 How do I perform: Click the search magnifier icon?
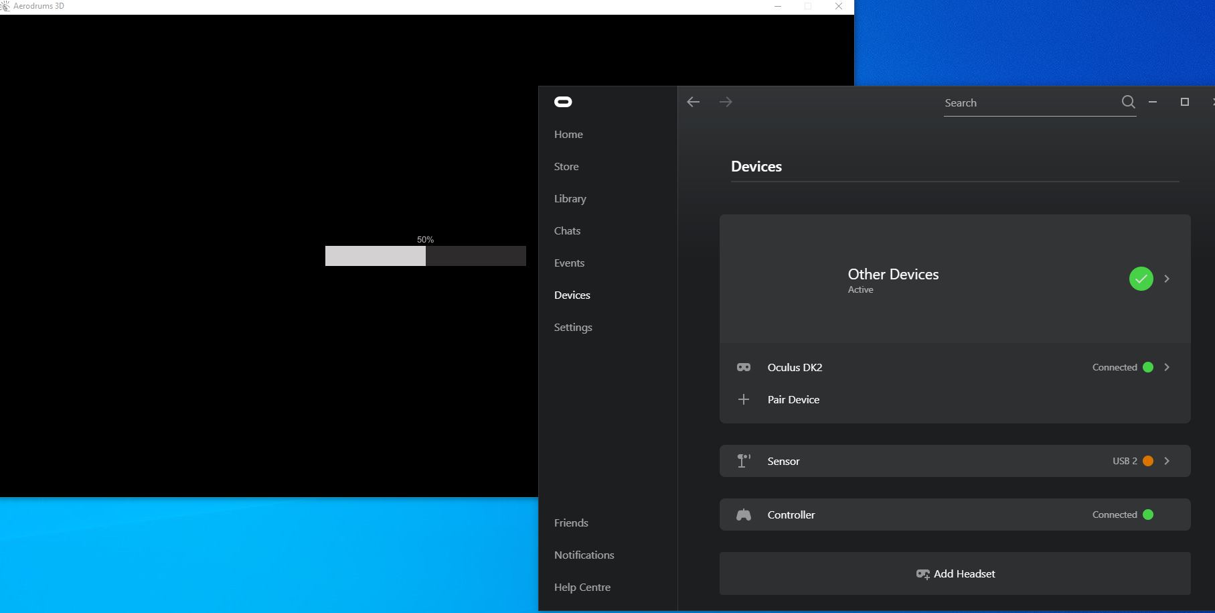(1128, 102)
